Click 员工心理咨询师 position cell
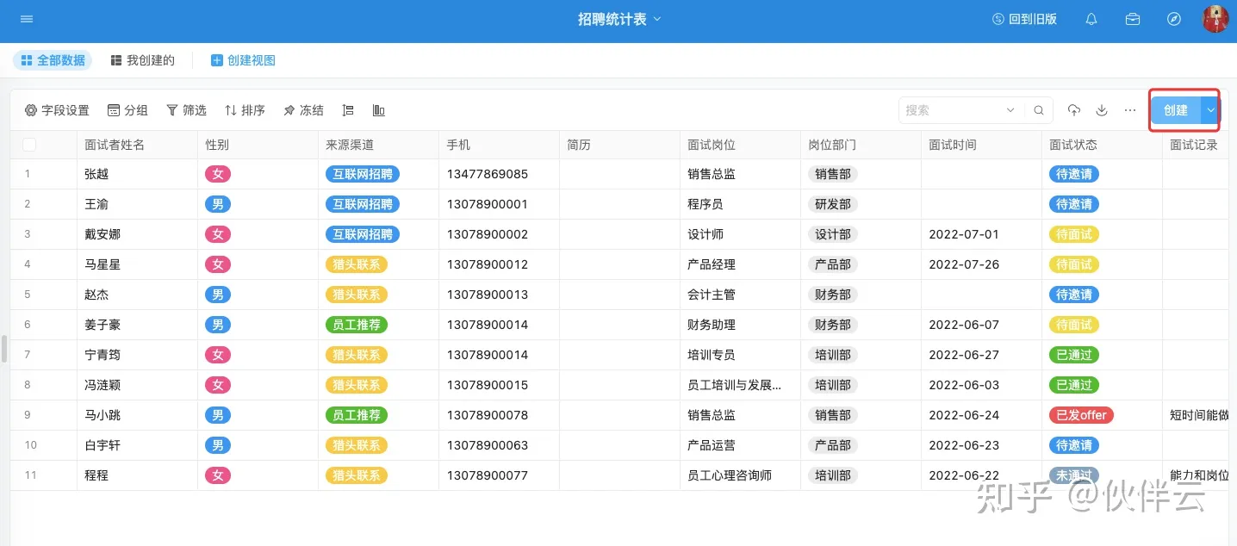Viewport: 1237px width, 546px height. [x=730, y=475]
